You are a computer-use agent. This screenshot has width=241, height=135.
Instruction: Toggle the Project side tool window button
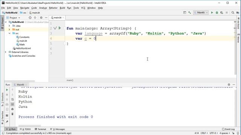tap(2, 23)
